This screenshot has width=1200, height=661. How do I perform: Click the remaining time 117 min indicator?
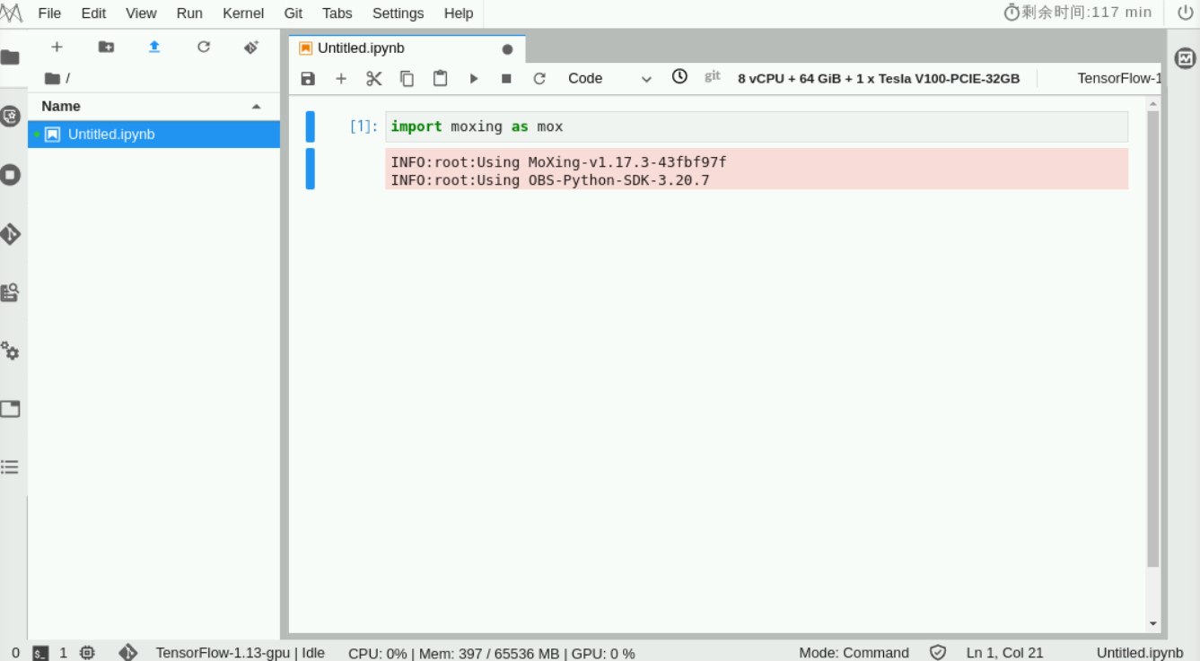(x=1078, y=13)
